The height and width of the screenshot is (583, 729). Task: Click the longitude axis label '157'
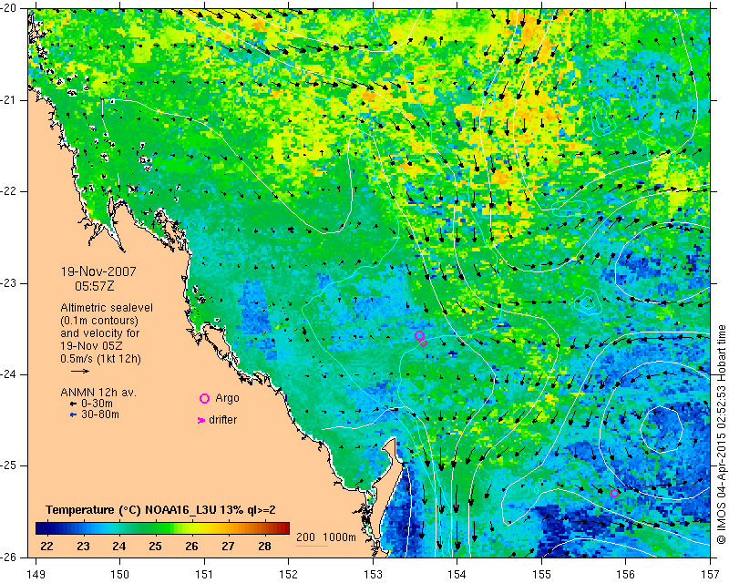pos(711,575)
